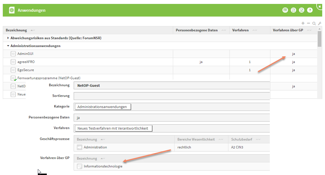Click the ja cell in the AdminGUI row

tap(294, 54)
